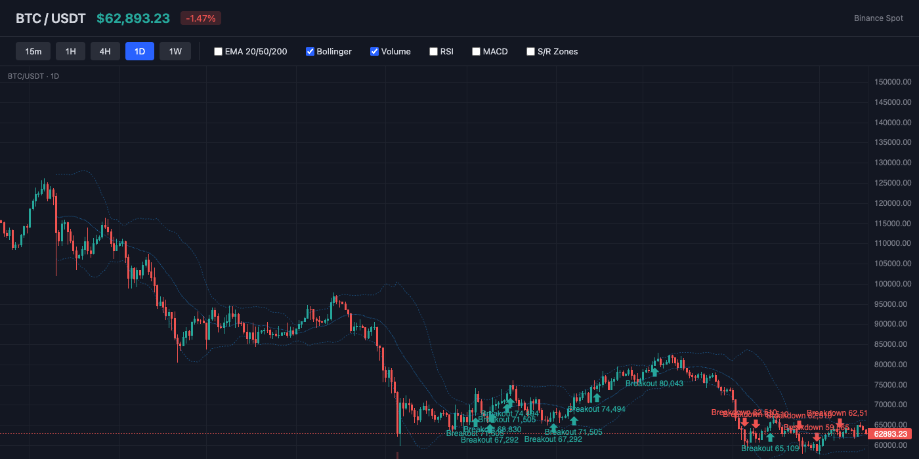Select the active 1D timeframe button
Screen dimensions: 919x459
(140, 51)
